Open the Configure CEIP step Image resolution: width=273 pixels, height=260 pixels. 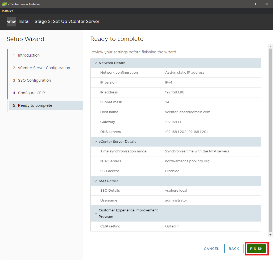[x=31, y=93]
